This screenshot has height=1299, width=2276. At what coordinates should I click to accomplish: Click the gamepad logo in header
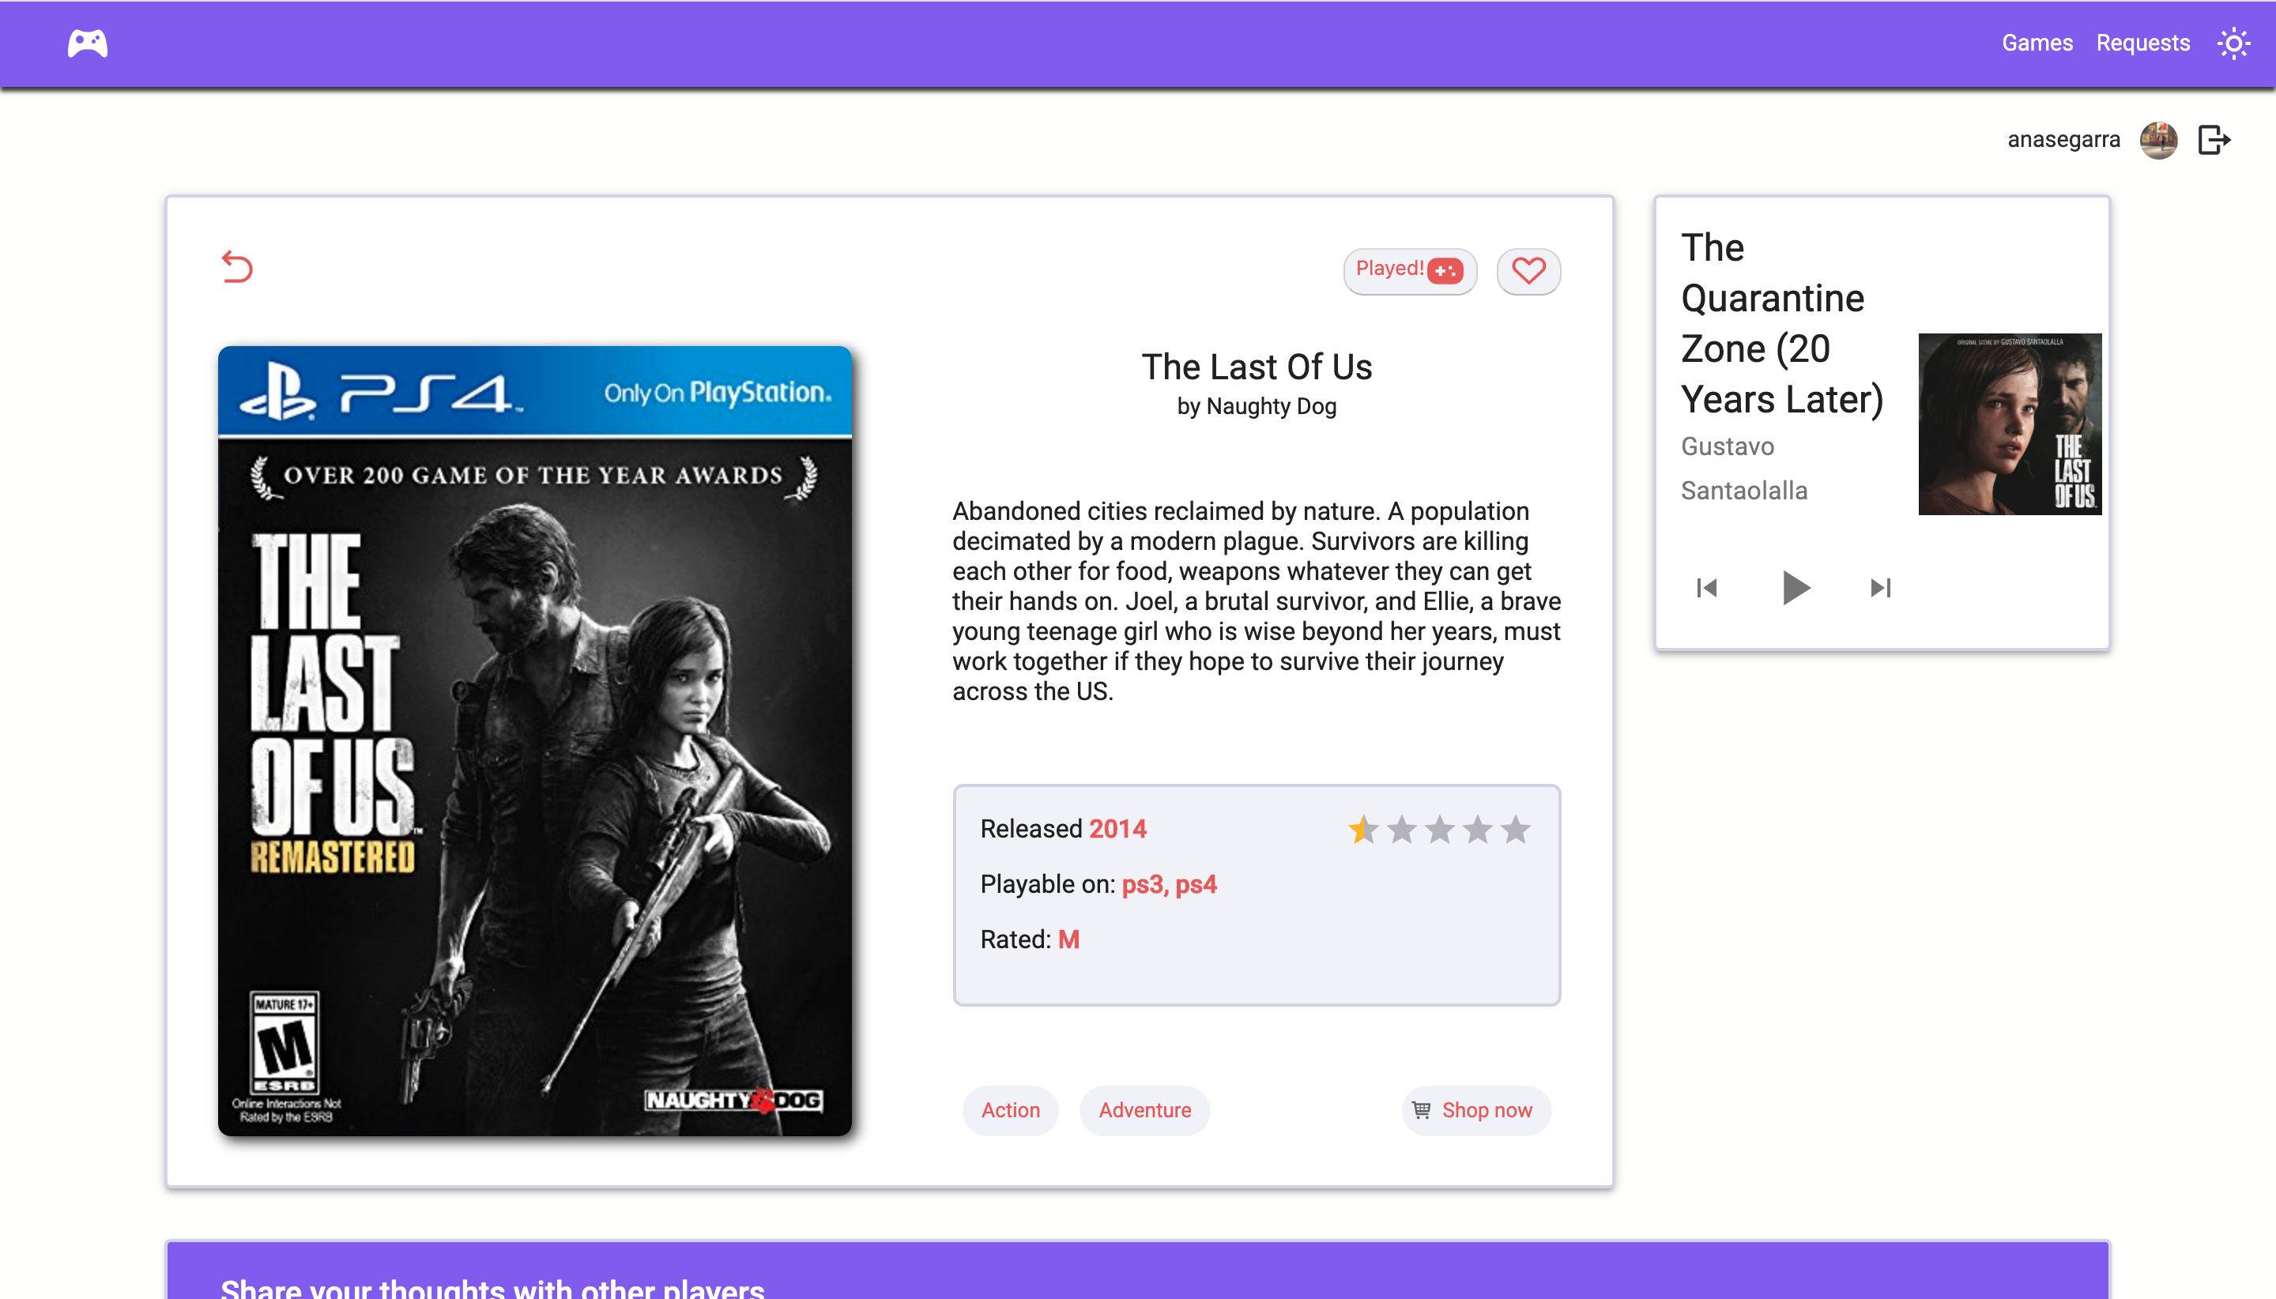[88, 43]
